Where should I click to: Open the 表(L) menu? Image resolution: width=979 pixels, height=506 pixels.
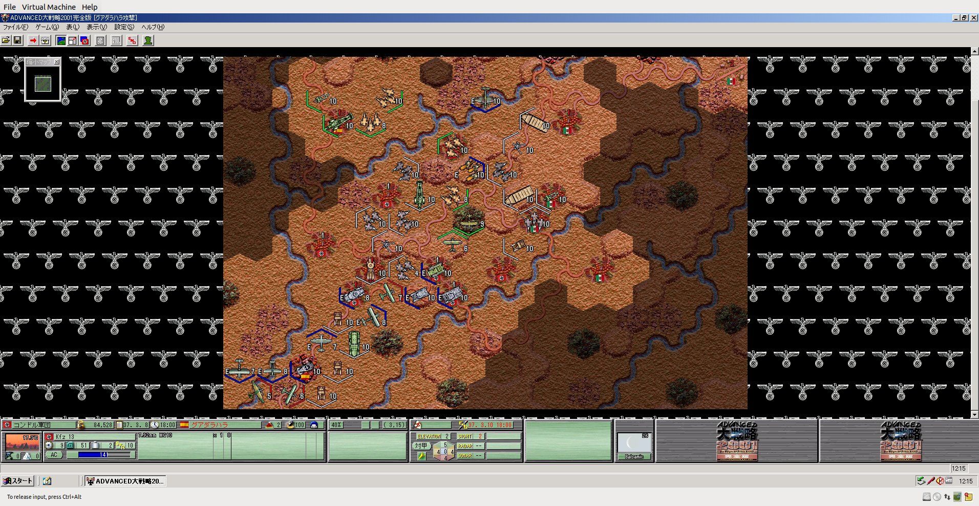pyautogui.click(x=73, y=27)
